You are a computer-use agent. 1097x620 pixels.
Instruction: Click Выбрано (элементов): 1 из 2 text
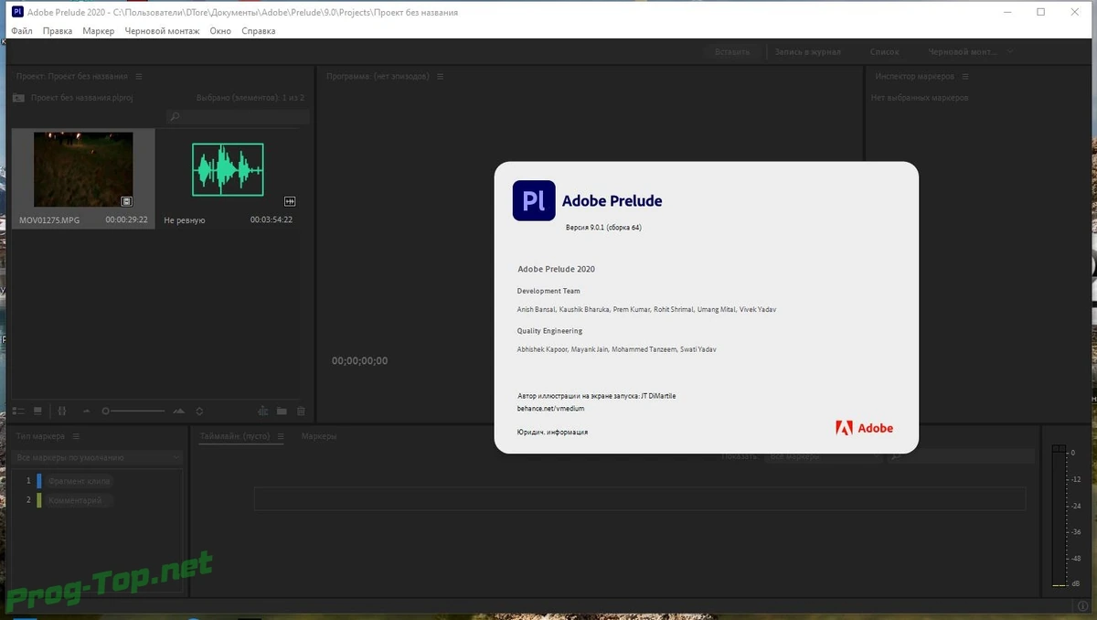point(250,98)
